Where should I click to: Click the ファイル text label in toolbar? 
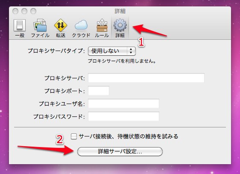[x=40, y=35]
